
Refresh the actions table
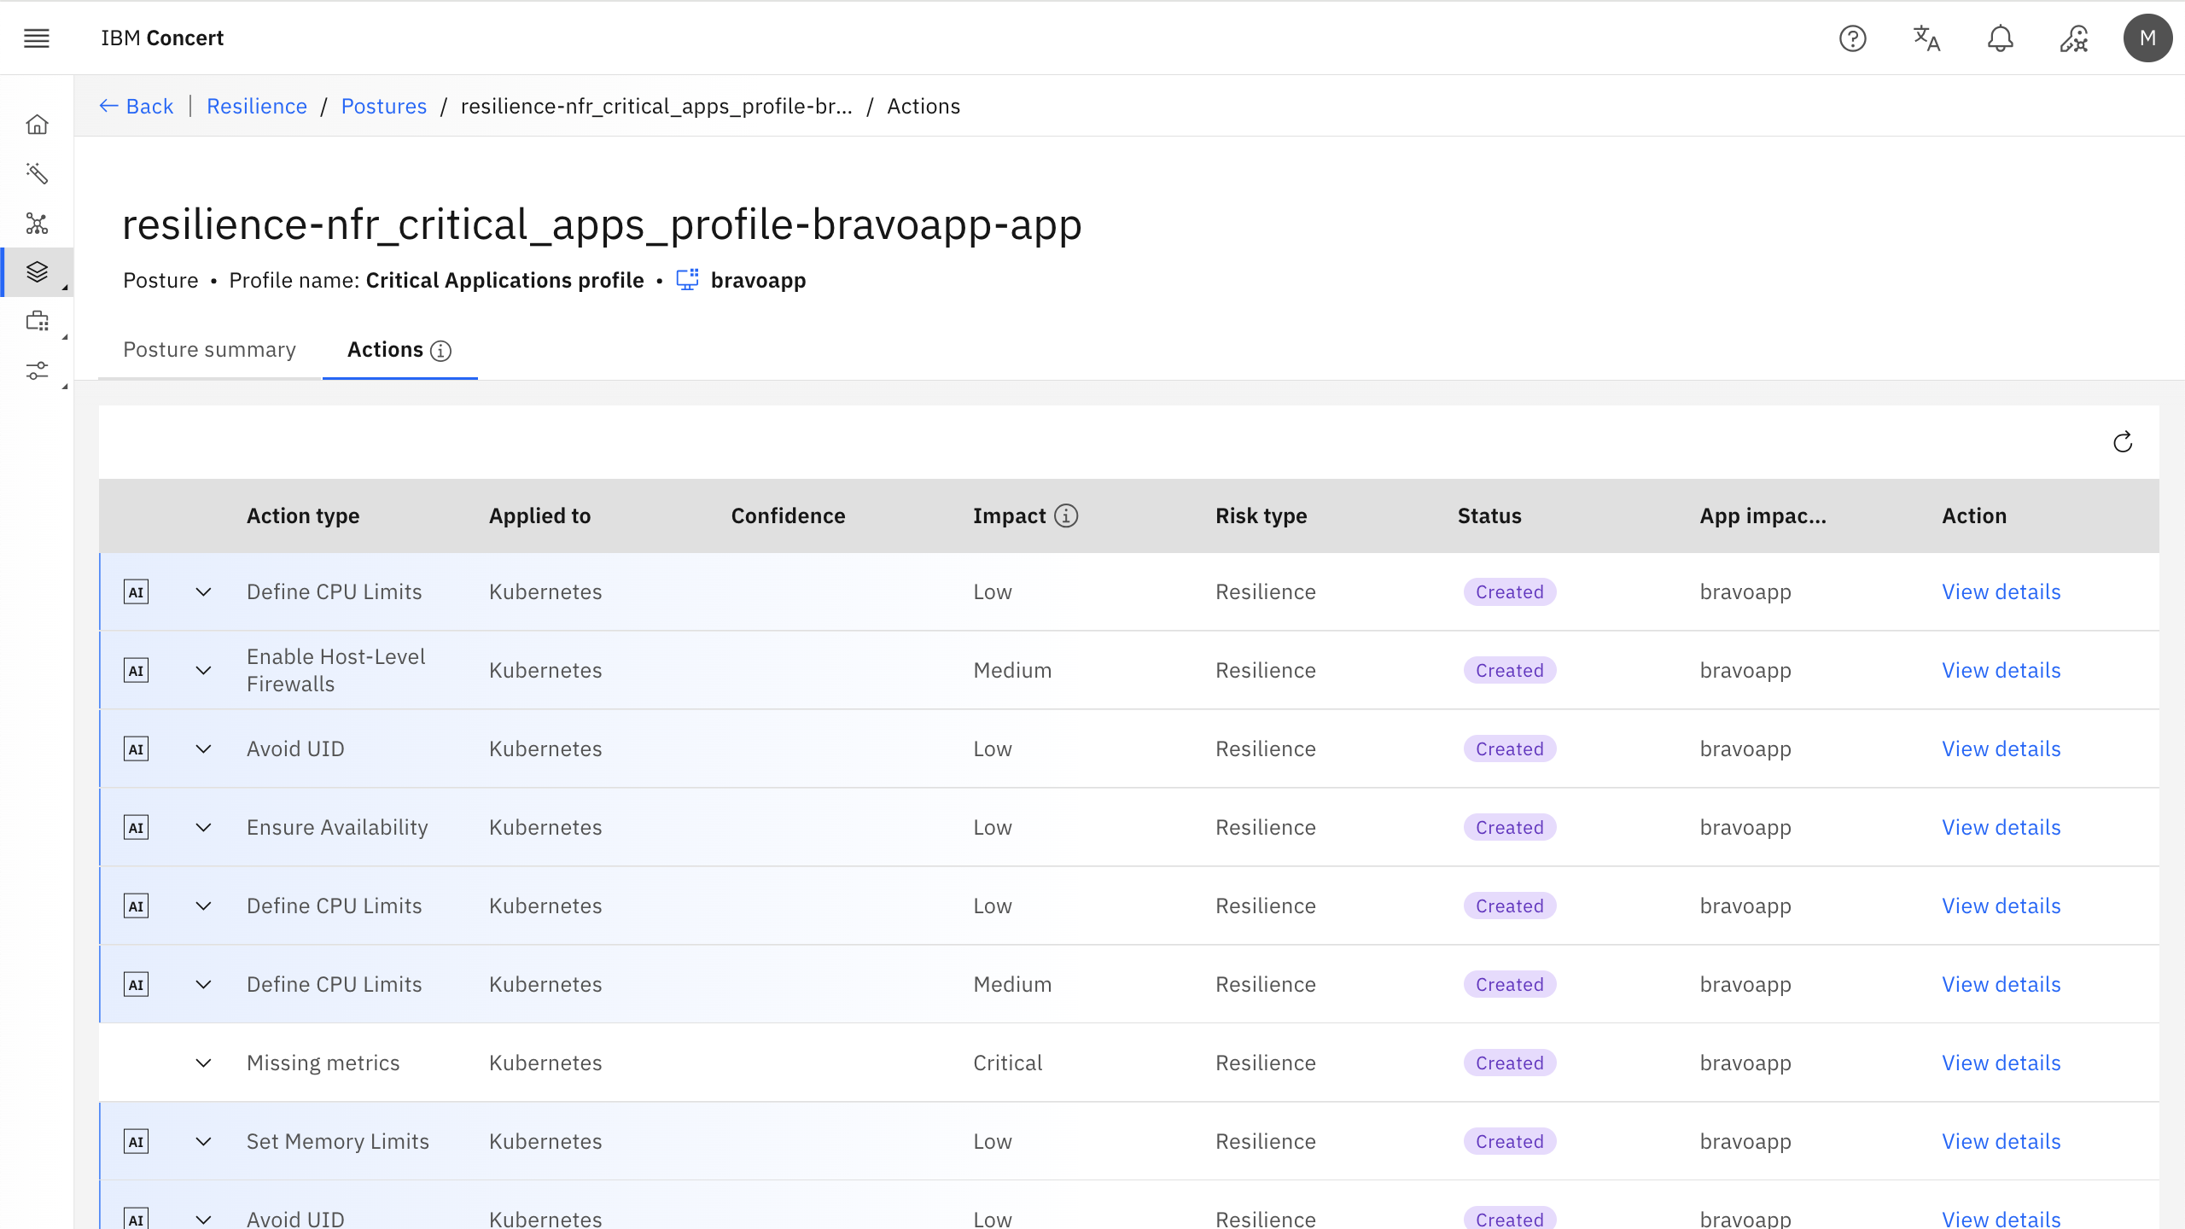tap(2123, 442)
